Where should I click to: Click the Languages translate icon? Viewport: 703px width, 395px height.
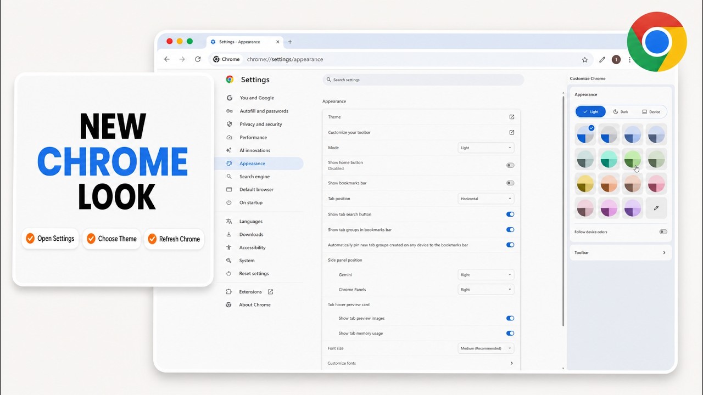pyautogui.click(x=229, y=221)
